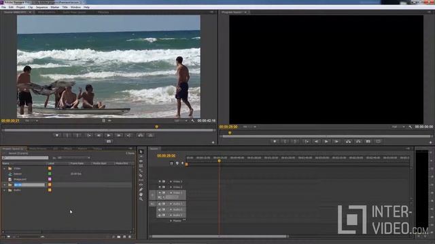Screen dimensions: 435x244
Task: Open the Sequence menu
Action: [x=41, y=7]
